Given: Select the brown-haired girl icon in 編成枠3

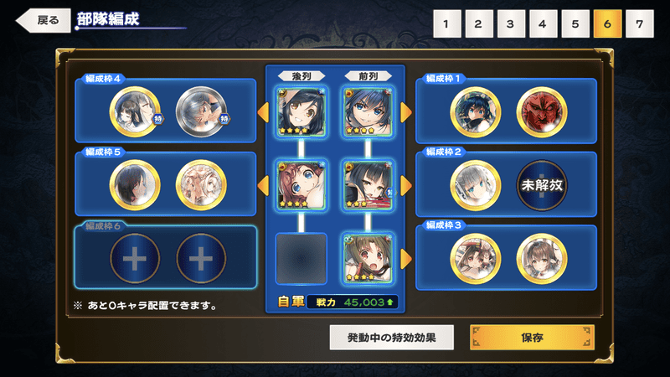Looking at the screenshot, I should pyautogui.click(x=542, y=259).
